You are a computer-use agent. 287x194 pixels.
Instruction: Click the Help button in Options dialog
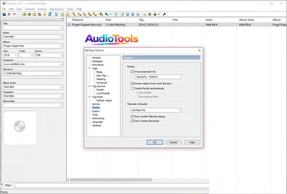(192, 142)
